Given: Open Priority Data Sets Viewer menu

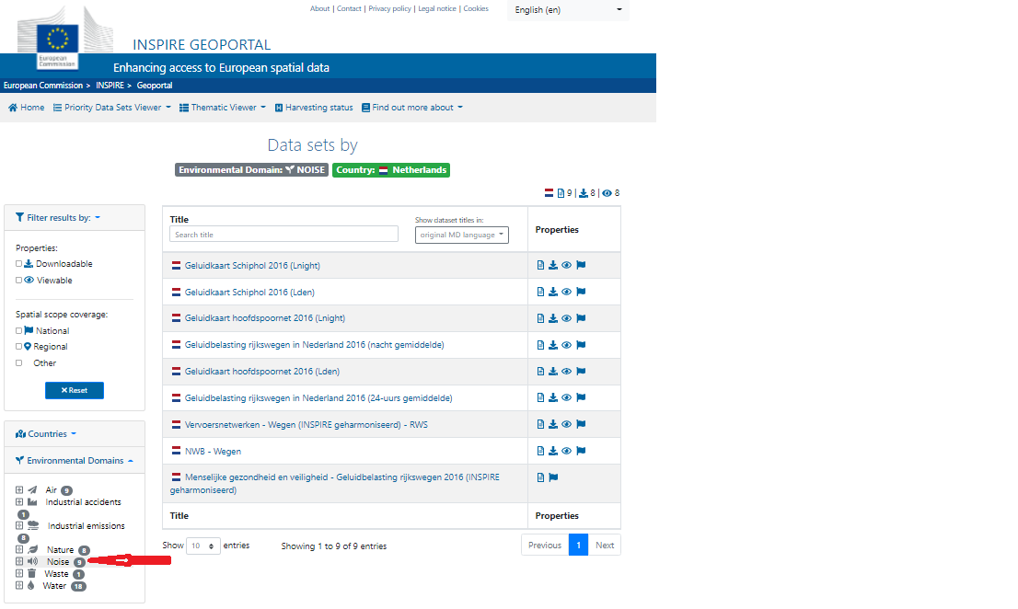Looking at the screenshot, I should [x=111, y=108].
